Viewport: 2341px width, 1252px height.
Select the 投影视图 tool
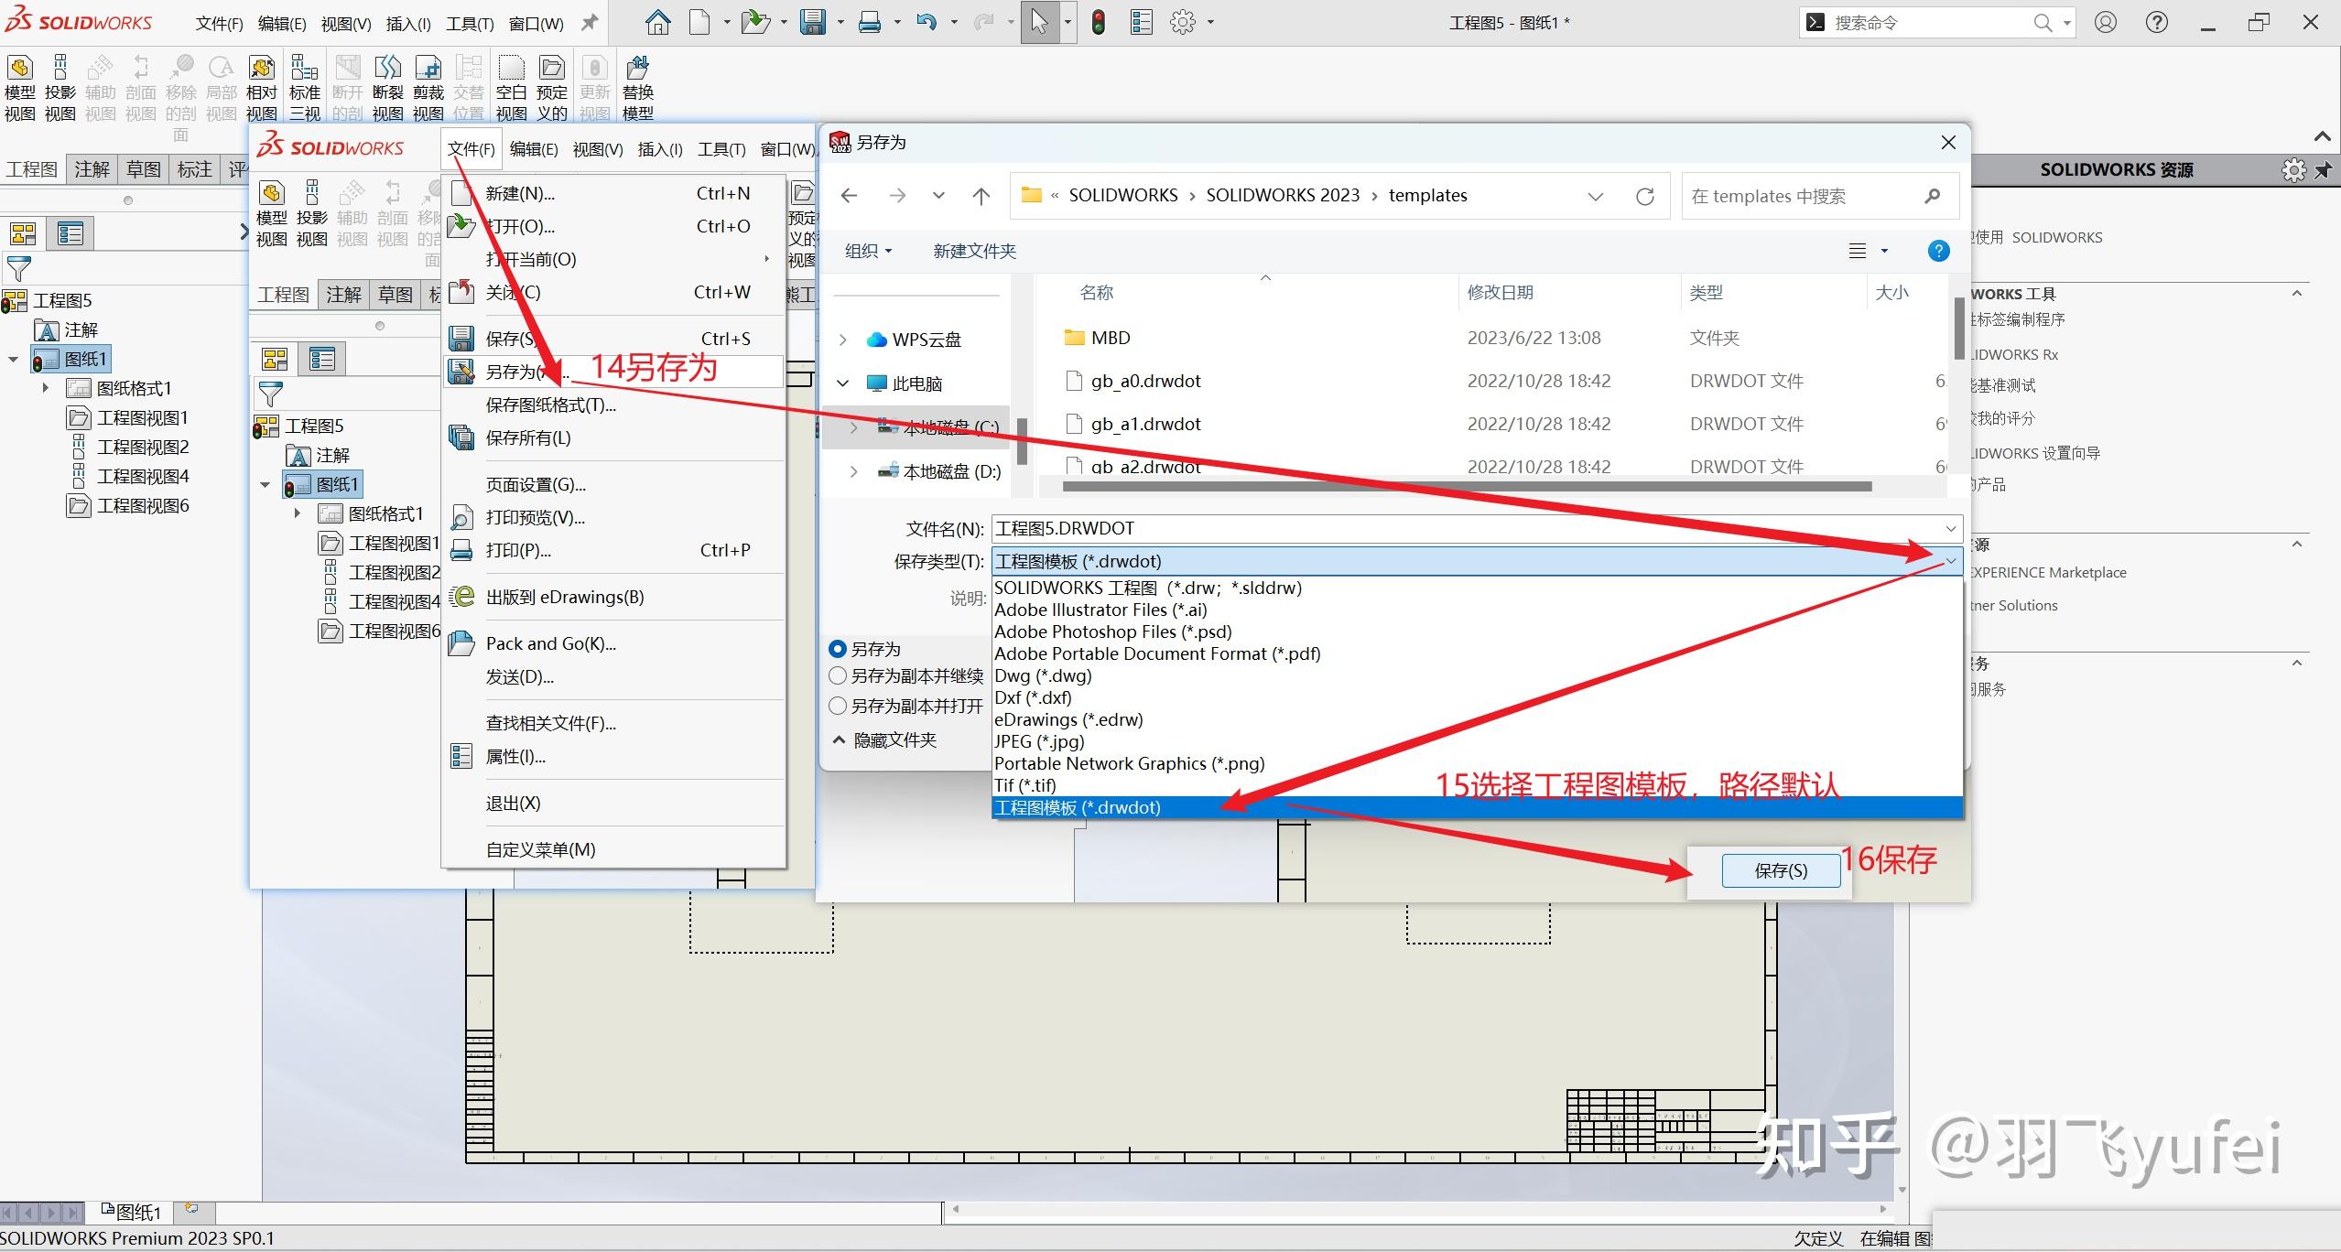(60, 87)
